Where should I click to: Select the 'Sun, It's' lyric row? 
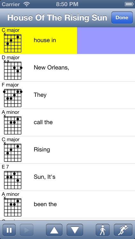[68, 177]
